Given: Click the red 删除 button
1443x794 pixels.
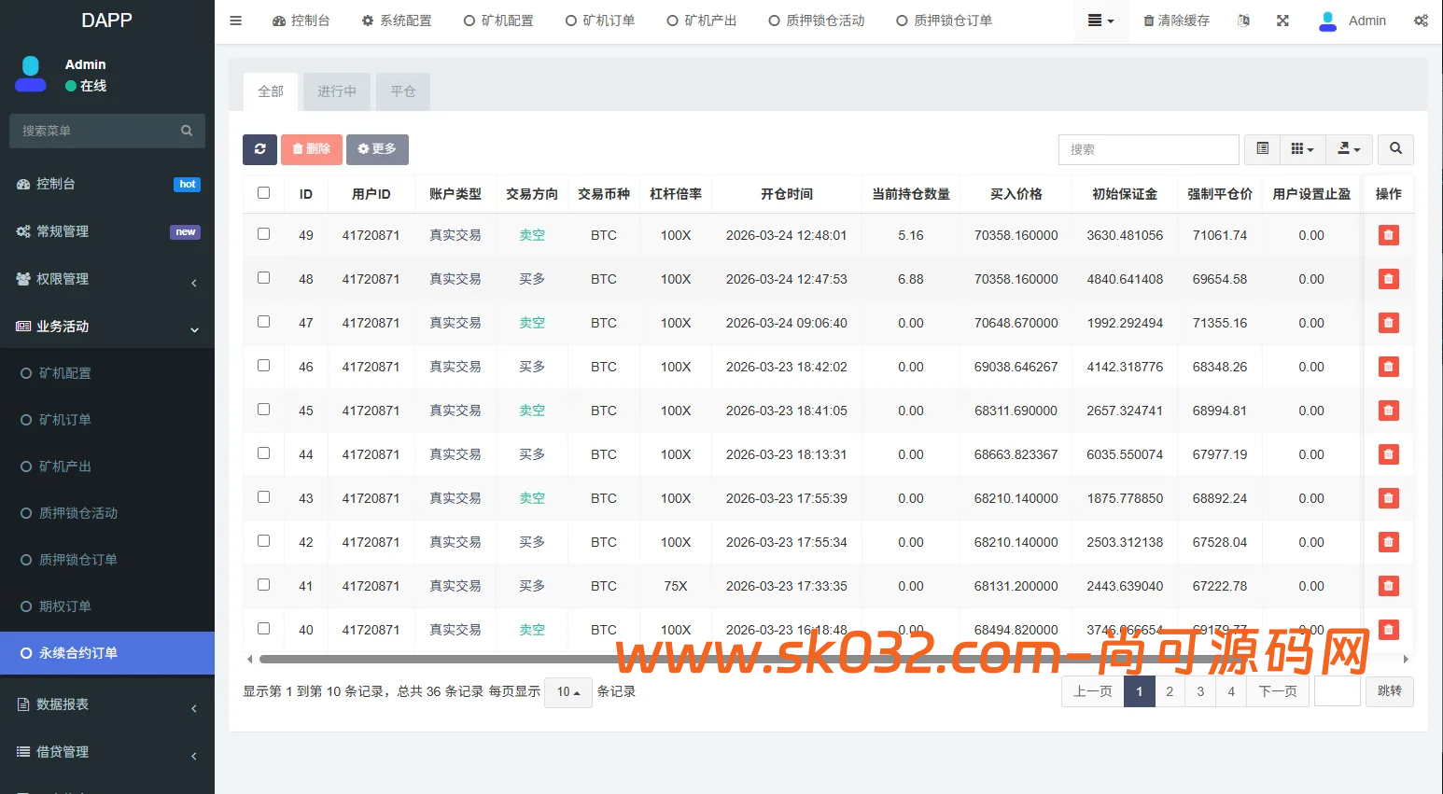Looking at the screenshot, I should pos(312,149).
